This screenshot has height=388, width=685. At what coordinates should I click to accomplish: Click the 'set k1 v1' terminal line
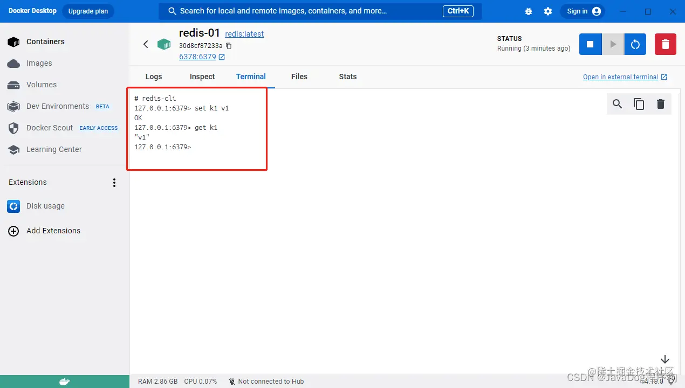point(182,108)
